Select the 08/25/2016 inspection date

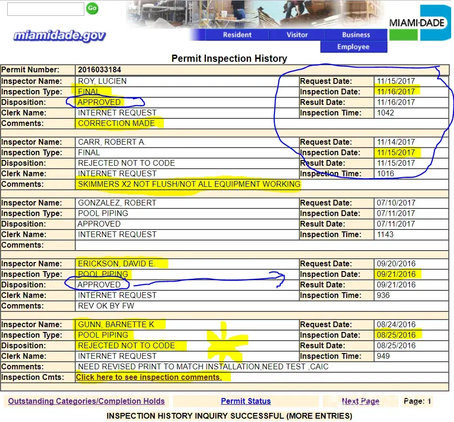point(396,335)
